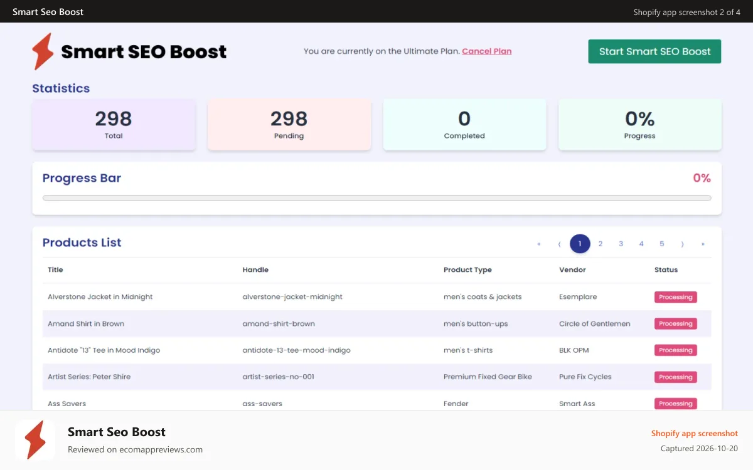The height and width of the screenshot is (470, 753).
Task: Click Reviewed on ecomappreviews.com text
Action: 135,449
